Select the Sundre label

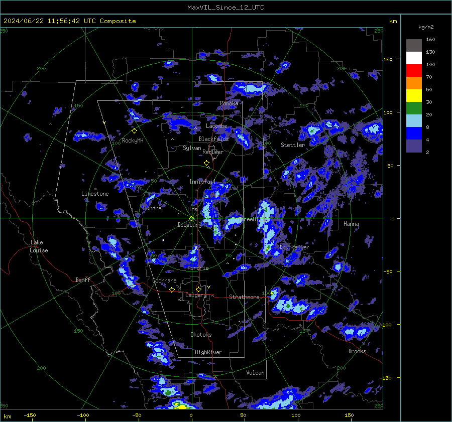pos(152,208)
